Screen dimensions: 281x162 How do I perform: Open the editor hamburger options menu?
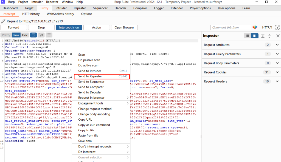click(49, 35)
